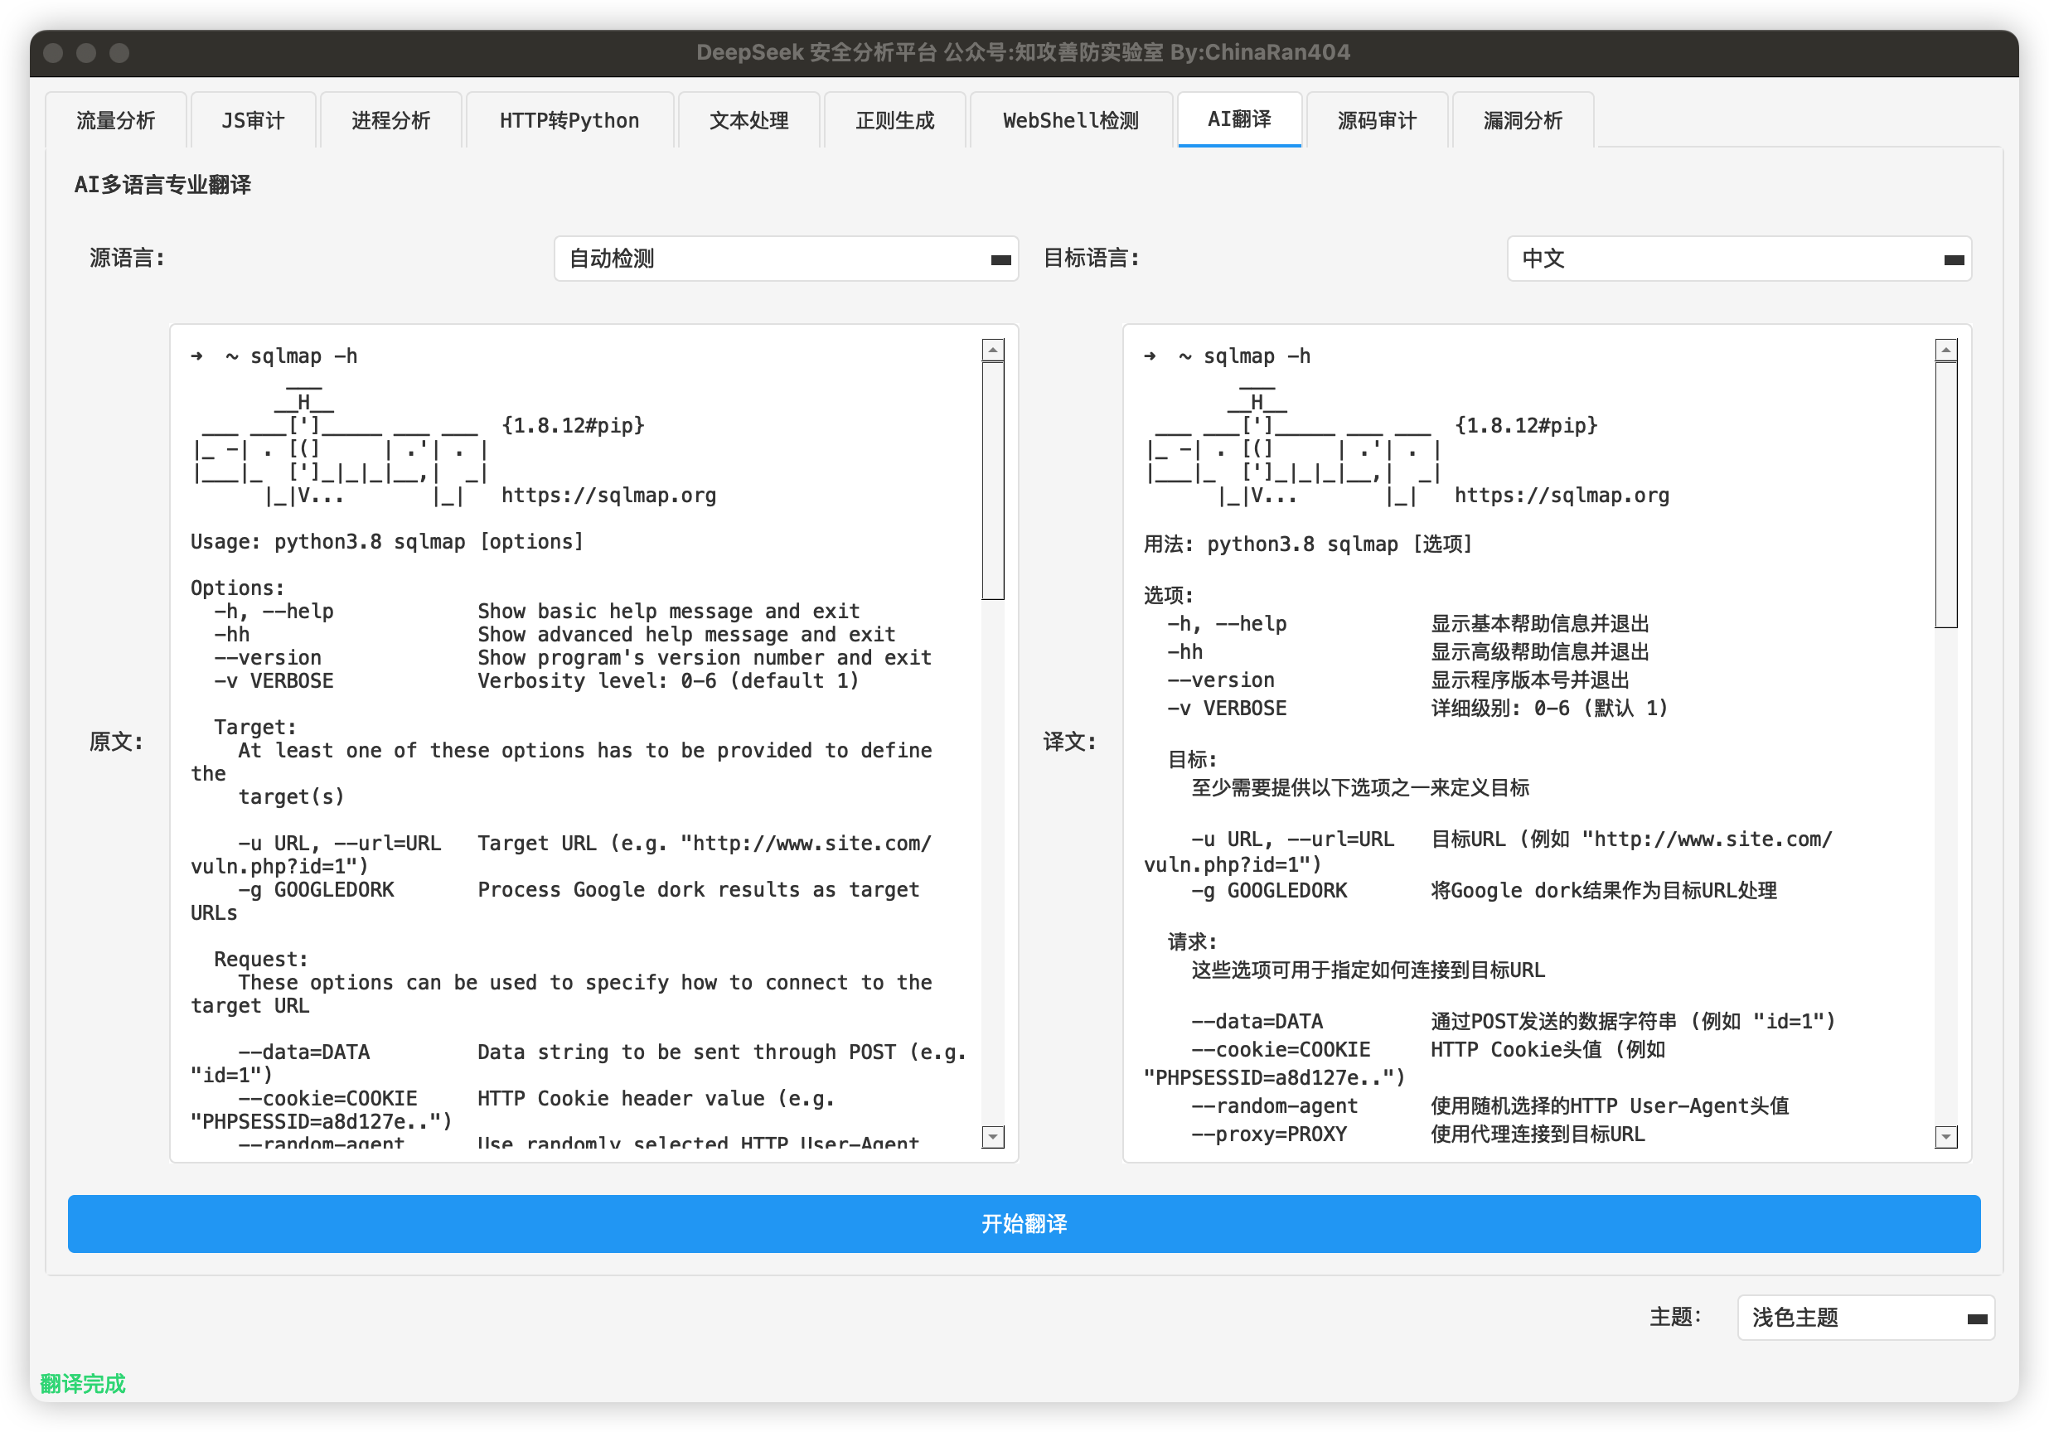
Task: Open the 浅色主题 theme dropdown
Action: (1865, 1318)
